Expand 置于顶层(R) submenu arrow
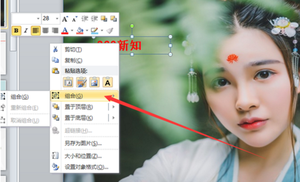The width and height of the screenshot is (300, 182). coord(113,107)
